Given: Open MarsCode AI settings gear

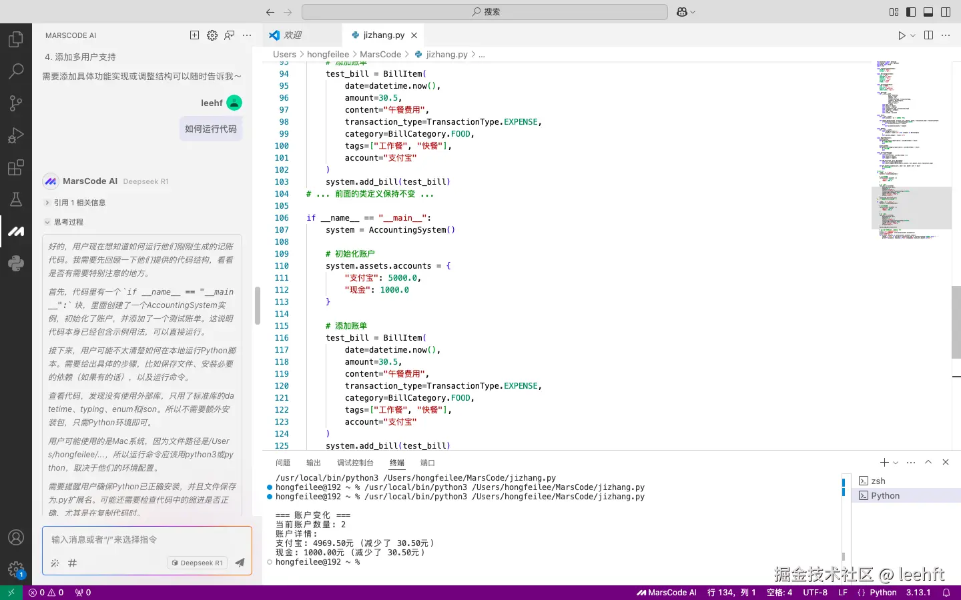Looking at the screenshot, I should coord(212,35).
